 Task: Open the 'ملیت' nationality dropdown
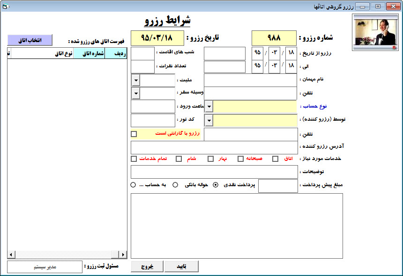click(x=136, y=80)
